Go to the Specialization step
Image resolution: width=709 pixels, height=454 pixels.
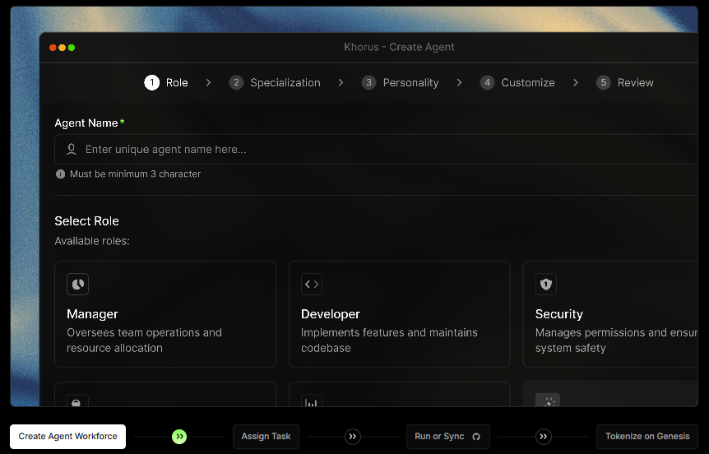point(276,83)
